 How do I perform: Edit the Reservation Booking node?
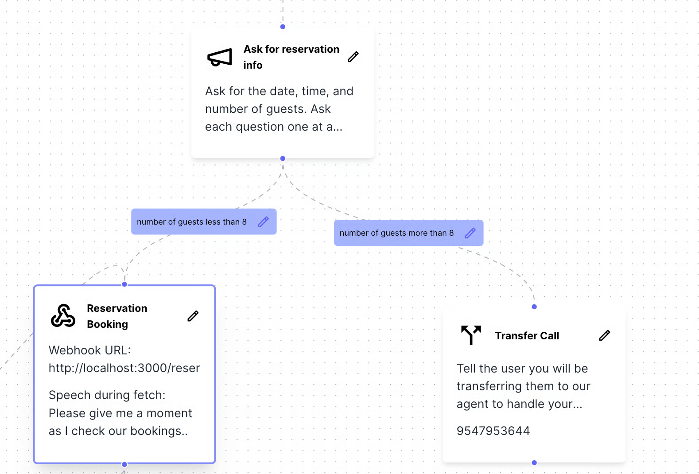tap(193, 316)
